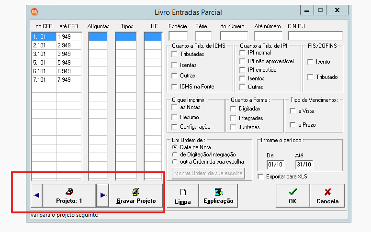Enable printing as Notas checkbox

[174, 107]
